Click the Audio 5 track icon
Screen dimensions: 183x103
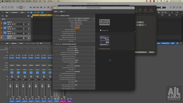click(5, 23)
